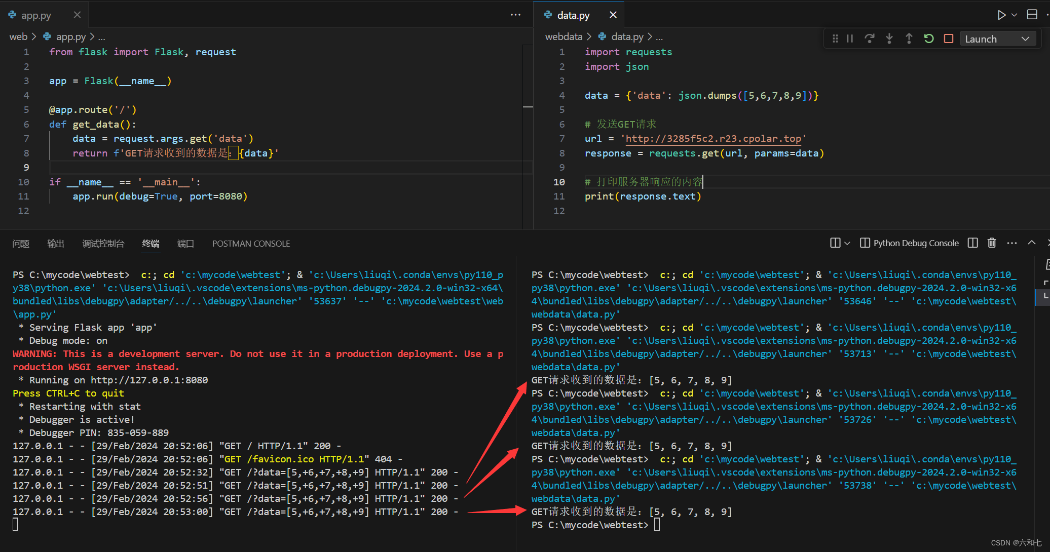Expand the new terminal profile dropdown chevron

click(x=847, y=243)
